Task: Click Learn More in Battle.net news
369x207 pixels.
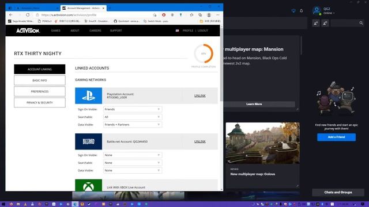Action: [254, 104]
